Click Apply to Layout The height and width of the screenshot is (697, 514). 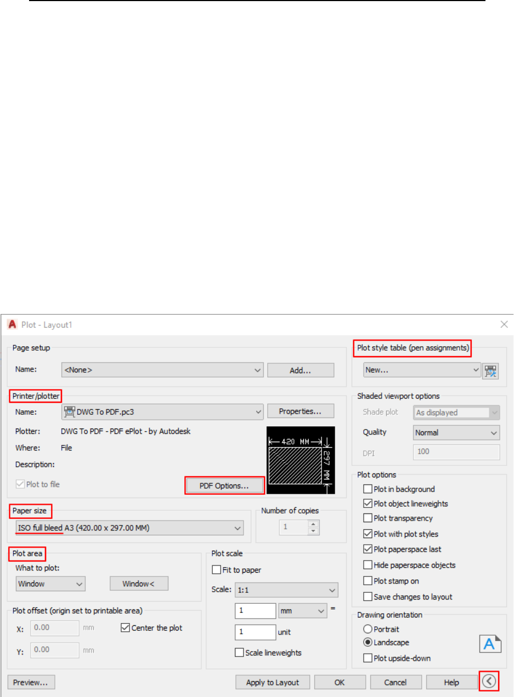[273, 682]
